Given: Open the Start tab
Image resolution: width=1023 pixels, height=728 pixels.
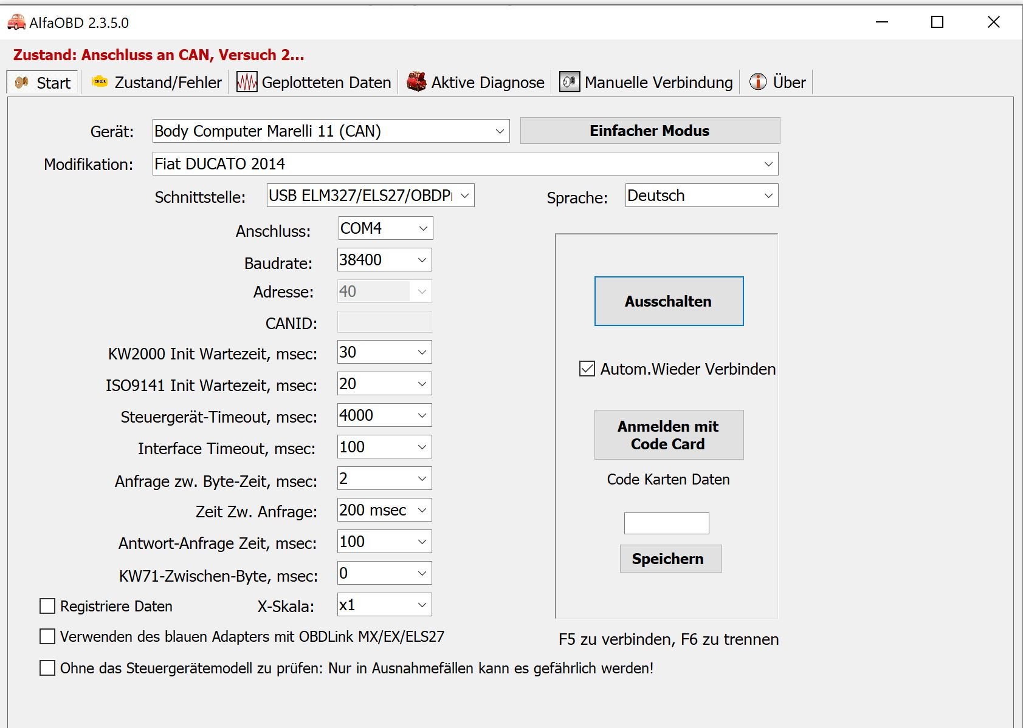Looking at the screenshot, I should point(43,82).
